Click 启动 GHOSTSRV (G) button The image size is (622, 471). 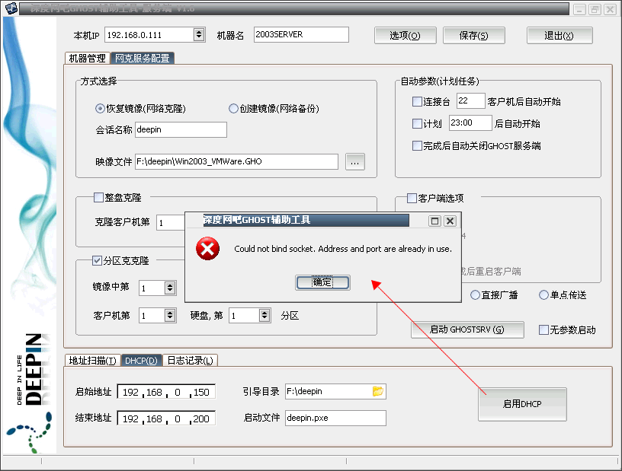[467, 329]
